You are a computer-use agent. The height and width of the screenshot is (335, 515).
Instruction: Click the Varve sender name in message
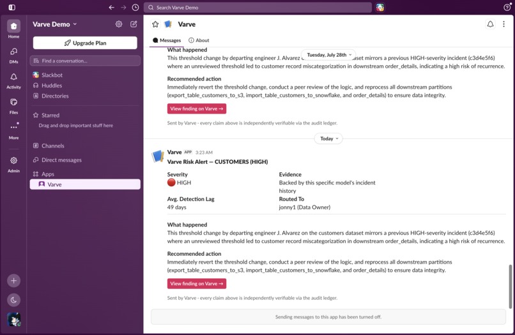coord(174,152)
